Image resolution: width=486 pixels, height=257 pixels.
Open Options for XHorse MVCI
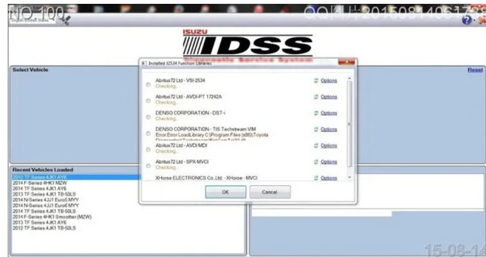point(329,178)
